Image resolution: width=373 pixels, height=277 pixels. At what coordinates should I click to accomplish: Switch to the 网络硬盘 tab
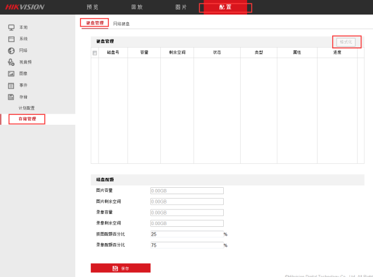pyautogui.click(x=121, y=24)
